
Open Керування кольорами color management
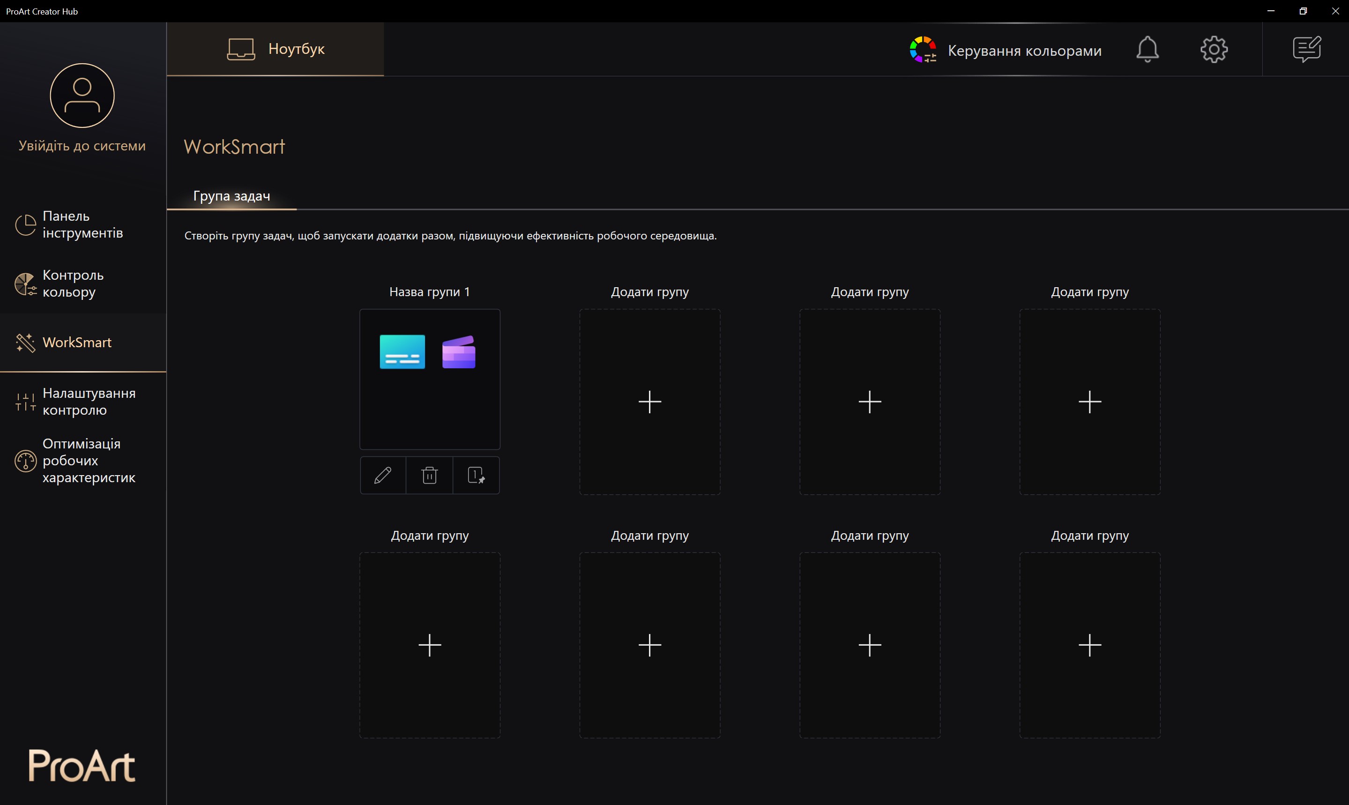click(1006, 51)
